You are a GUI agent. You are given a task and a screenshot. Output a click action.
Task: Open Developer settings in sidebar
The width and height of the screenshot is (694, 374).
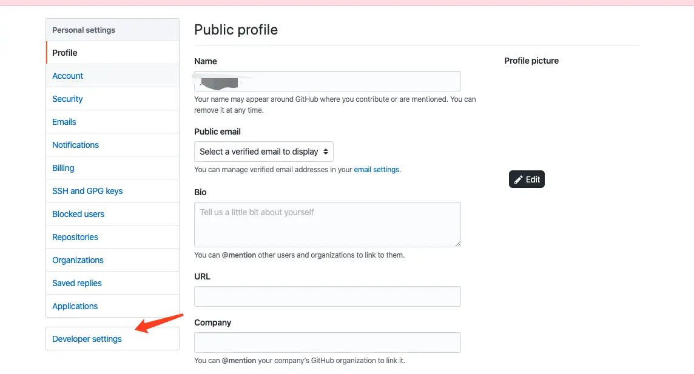point(87,339)
